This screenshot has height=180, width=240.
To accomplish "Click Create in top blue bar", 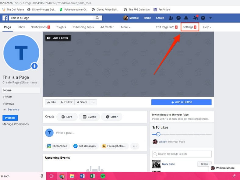I will [160, 18].
